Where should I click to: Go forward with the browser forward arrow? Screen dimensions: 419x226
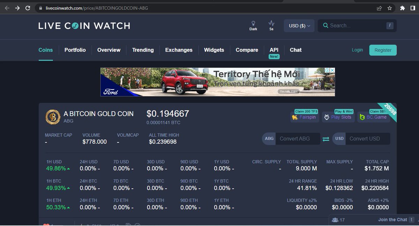[17, 8]
